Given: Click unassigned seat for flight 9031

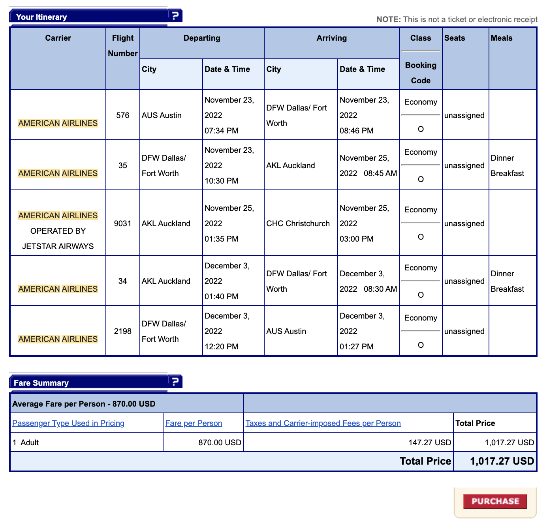Looking at the screenshot, I should coord(464,223).
